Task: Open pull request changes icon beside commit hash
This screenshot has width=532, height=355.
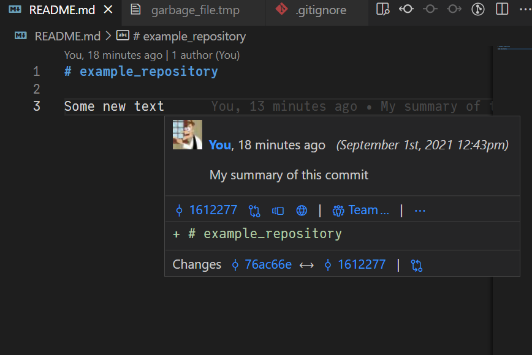Action: [x=254, y=211]
